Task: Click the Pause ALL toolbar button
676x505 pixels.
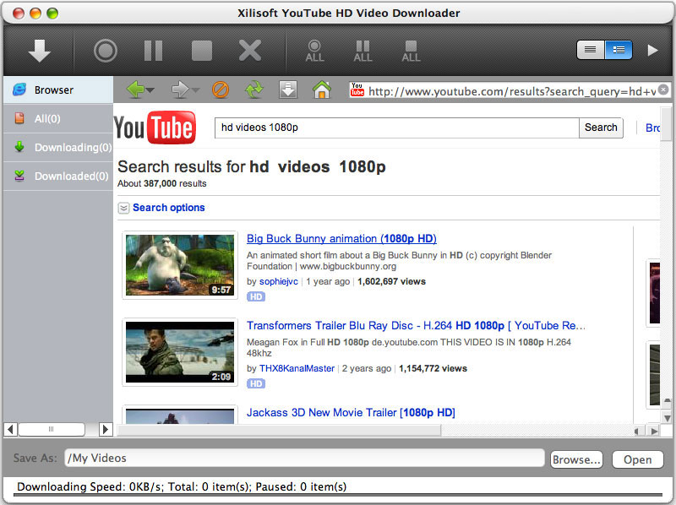Action: (363, 51)
